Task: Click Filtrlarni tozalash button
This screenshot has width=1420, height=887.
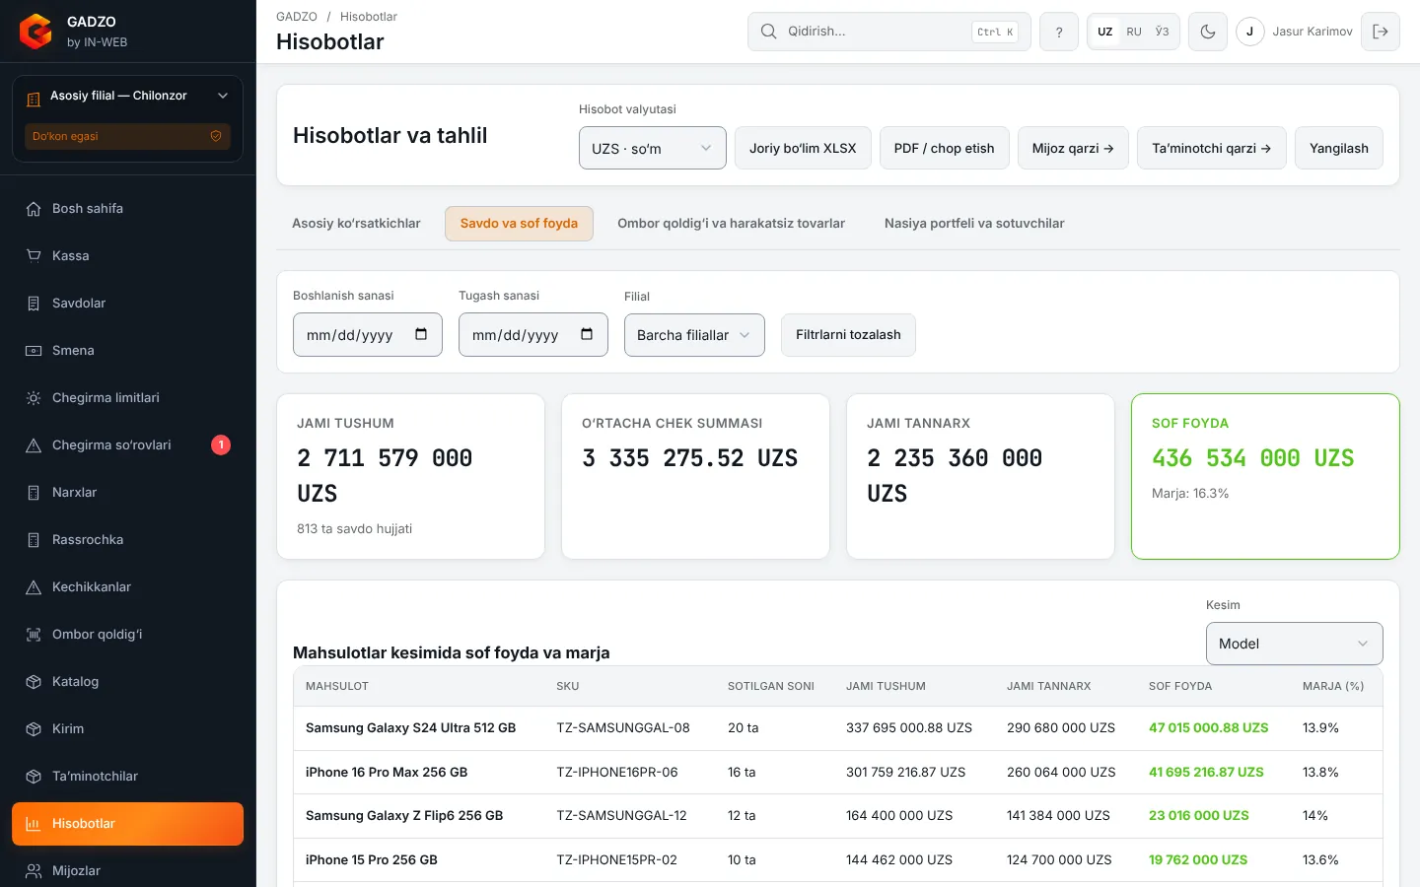Action: click(848, 335)
